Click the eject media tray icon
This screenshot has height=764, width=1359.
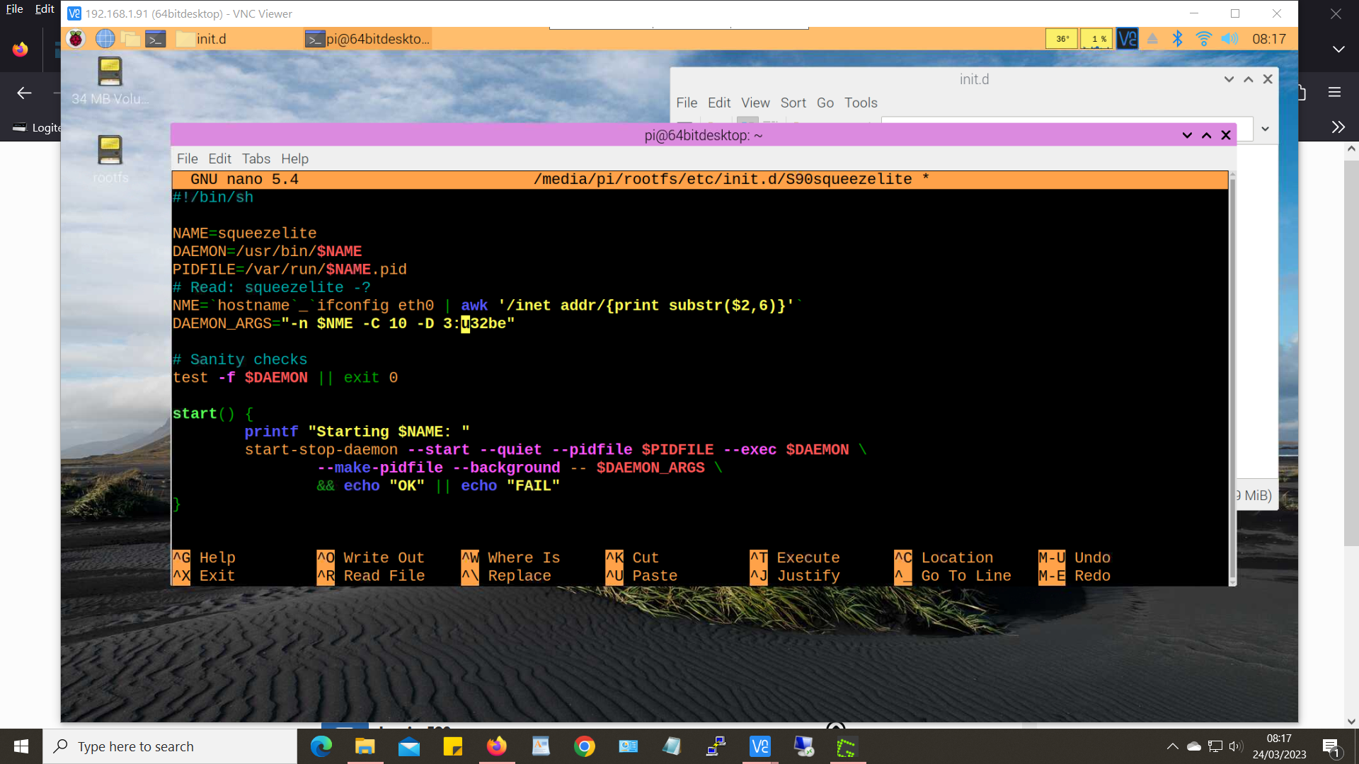pos(1152,39)
